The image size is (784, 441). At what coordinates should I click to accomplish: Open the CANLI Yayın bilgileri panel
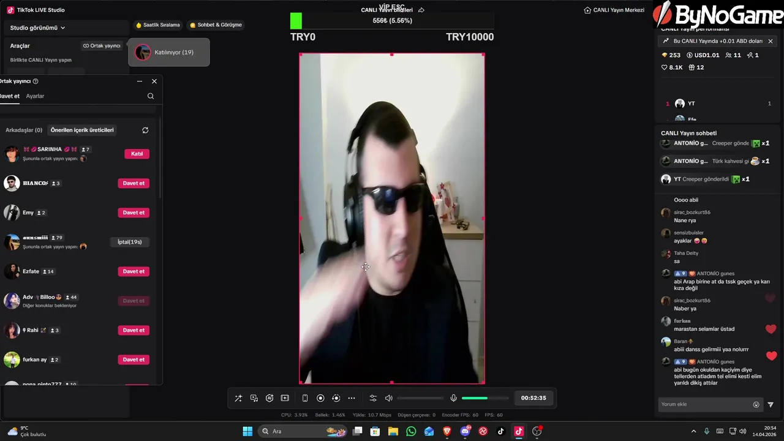coord(387,10)
